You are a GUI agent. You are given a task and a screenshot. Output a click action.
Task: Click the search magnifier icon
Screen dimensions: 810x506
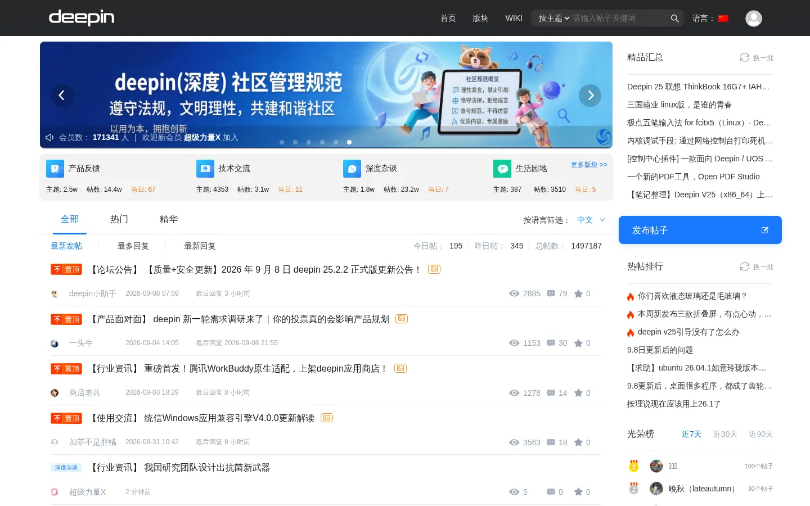point(674,19)
